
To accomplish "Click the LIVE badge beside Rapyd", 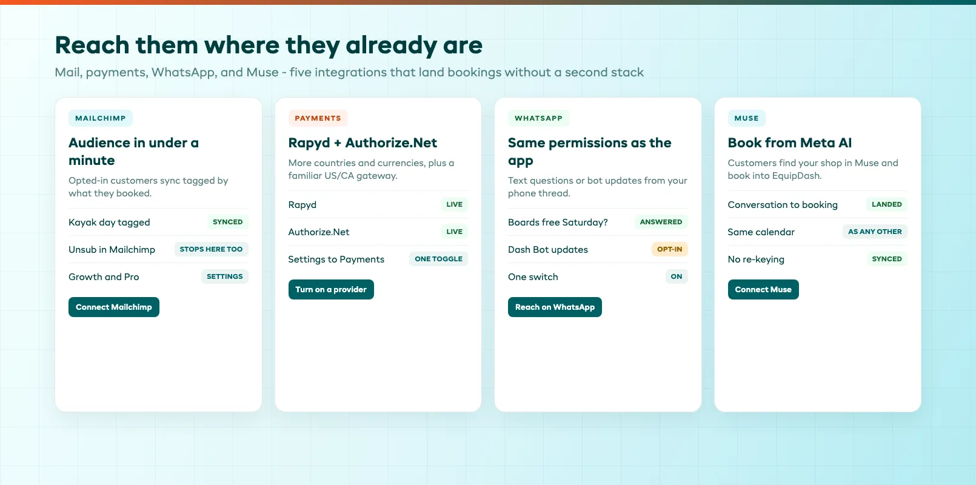I will point(455,204).
